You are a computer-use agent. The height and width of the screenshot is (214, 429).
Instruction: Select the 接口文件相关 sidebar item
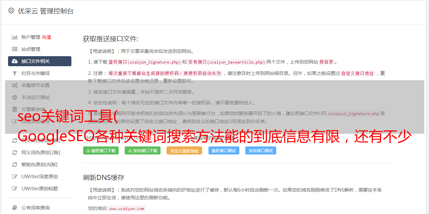pyautogui.click(x=40, y=61)
